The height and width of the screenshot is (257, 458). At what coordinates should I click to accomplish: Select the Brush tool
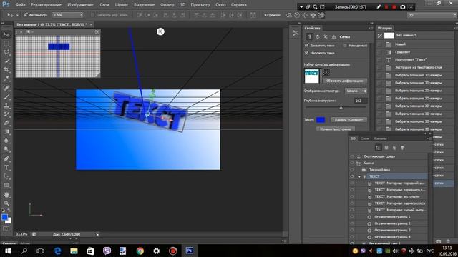[x=6, y=96]
